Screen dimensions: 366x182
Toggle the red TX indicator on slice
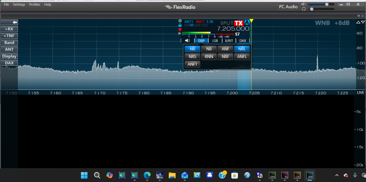pyautogui.click(x=239, y=23)
